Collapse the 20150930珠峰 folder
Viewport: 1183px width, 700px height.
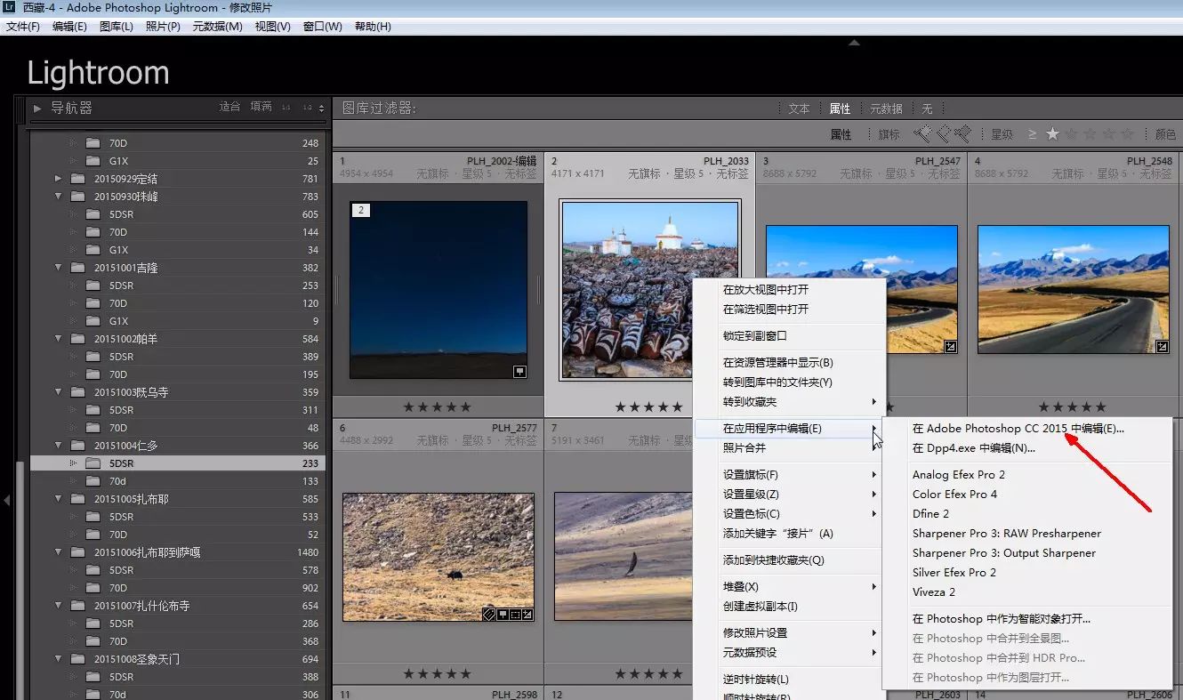[59, 197]
